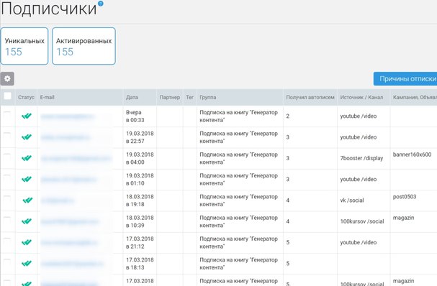
Task: Click the Причины отписки button
Action: click(x=405, y=79)
